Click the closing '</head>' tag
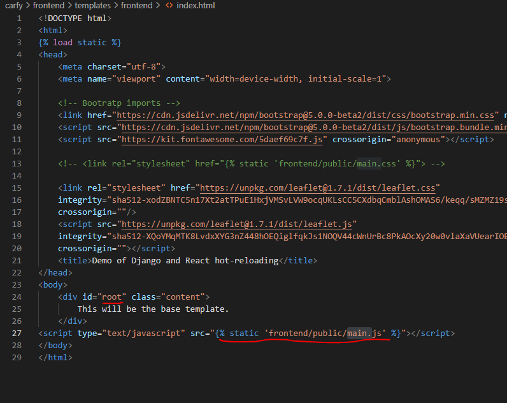 (x=55, y=273)
